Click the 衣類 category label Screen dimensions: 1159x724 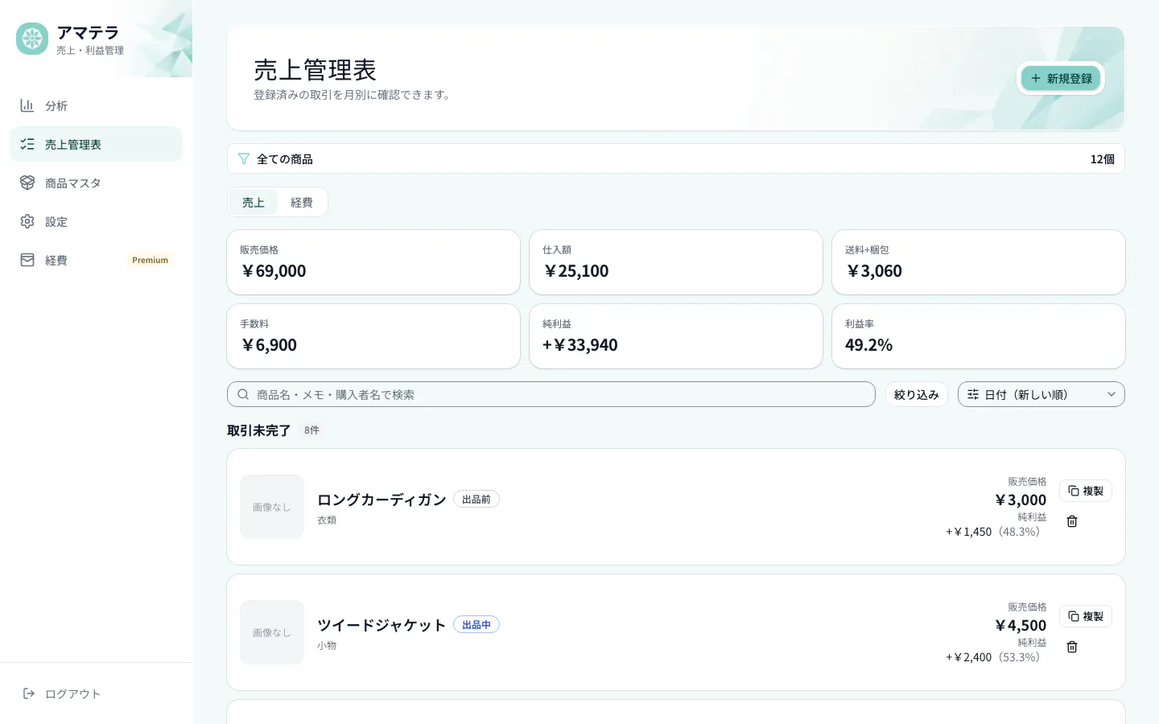327,520
